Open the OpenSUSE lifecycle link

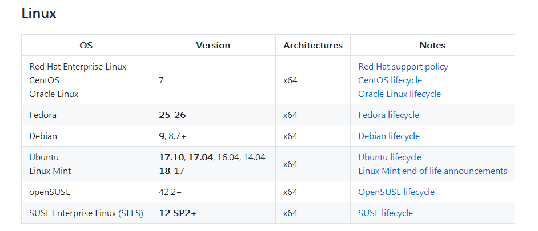click(x=396, y=192)
